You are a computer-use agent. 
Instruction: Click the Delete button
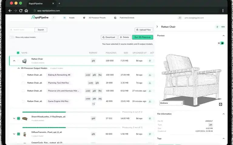coord(125,37)
